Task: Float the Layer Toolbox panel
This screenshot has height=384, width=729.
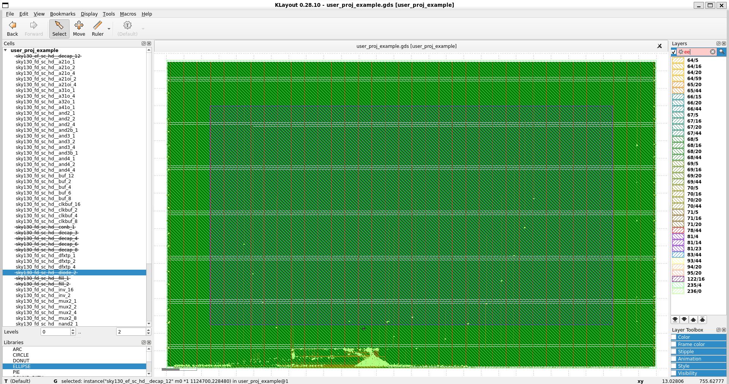Action: click(x=718, y=330)
